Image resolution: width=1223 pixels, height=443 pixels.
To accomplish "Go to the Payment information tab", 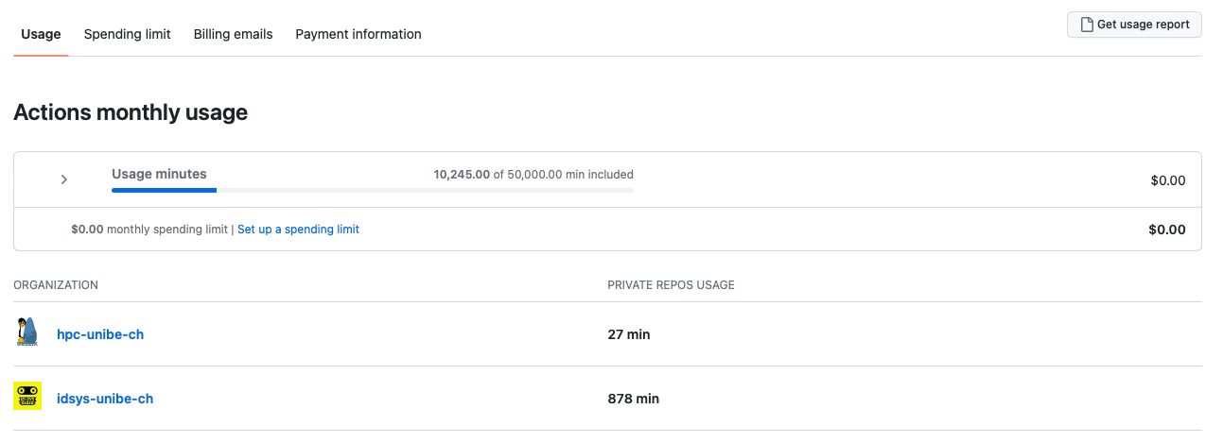I will pyautogui.click(x=358, y=34).
